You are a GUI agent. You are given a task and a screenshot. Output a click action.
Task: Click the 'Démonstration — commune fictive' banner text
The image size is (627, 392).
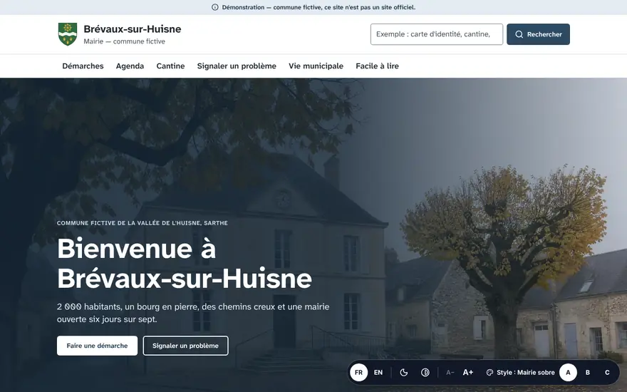(x=318, y=7)
